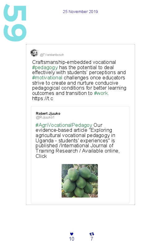
Task: Click the like count 10
Action: click(x=72, y=239)
